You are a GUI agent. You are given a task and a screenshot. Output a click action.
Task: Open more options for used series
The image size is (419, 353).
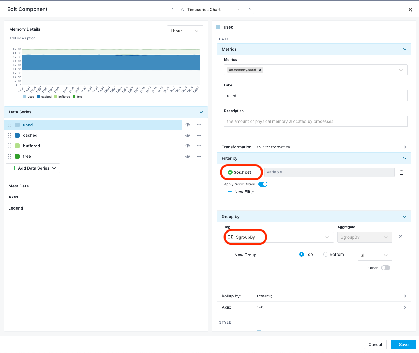(x=199, y=125)
